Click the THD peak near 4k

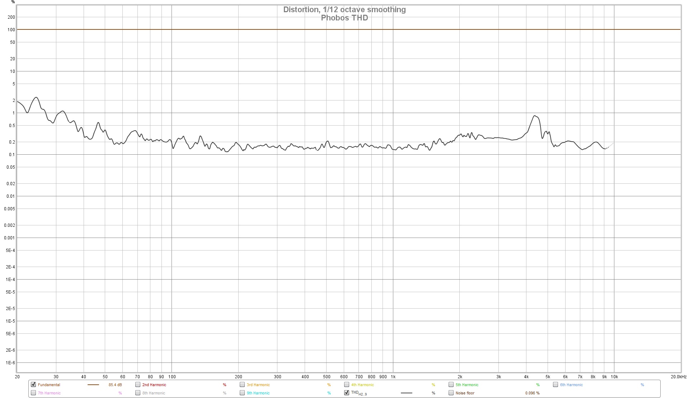point(535,116)
